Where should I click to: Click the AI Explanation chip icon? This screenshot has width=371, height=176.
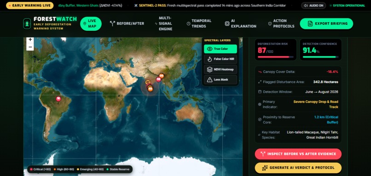227,23
